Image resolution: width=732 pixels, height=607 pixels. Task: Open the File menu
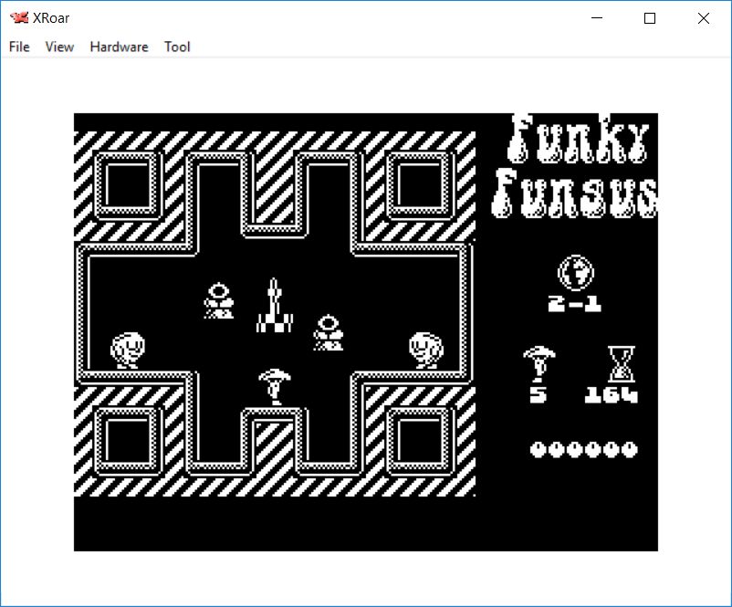[19, 47]
